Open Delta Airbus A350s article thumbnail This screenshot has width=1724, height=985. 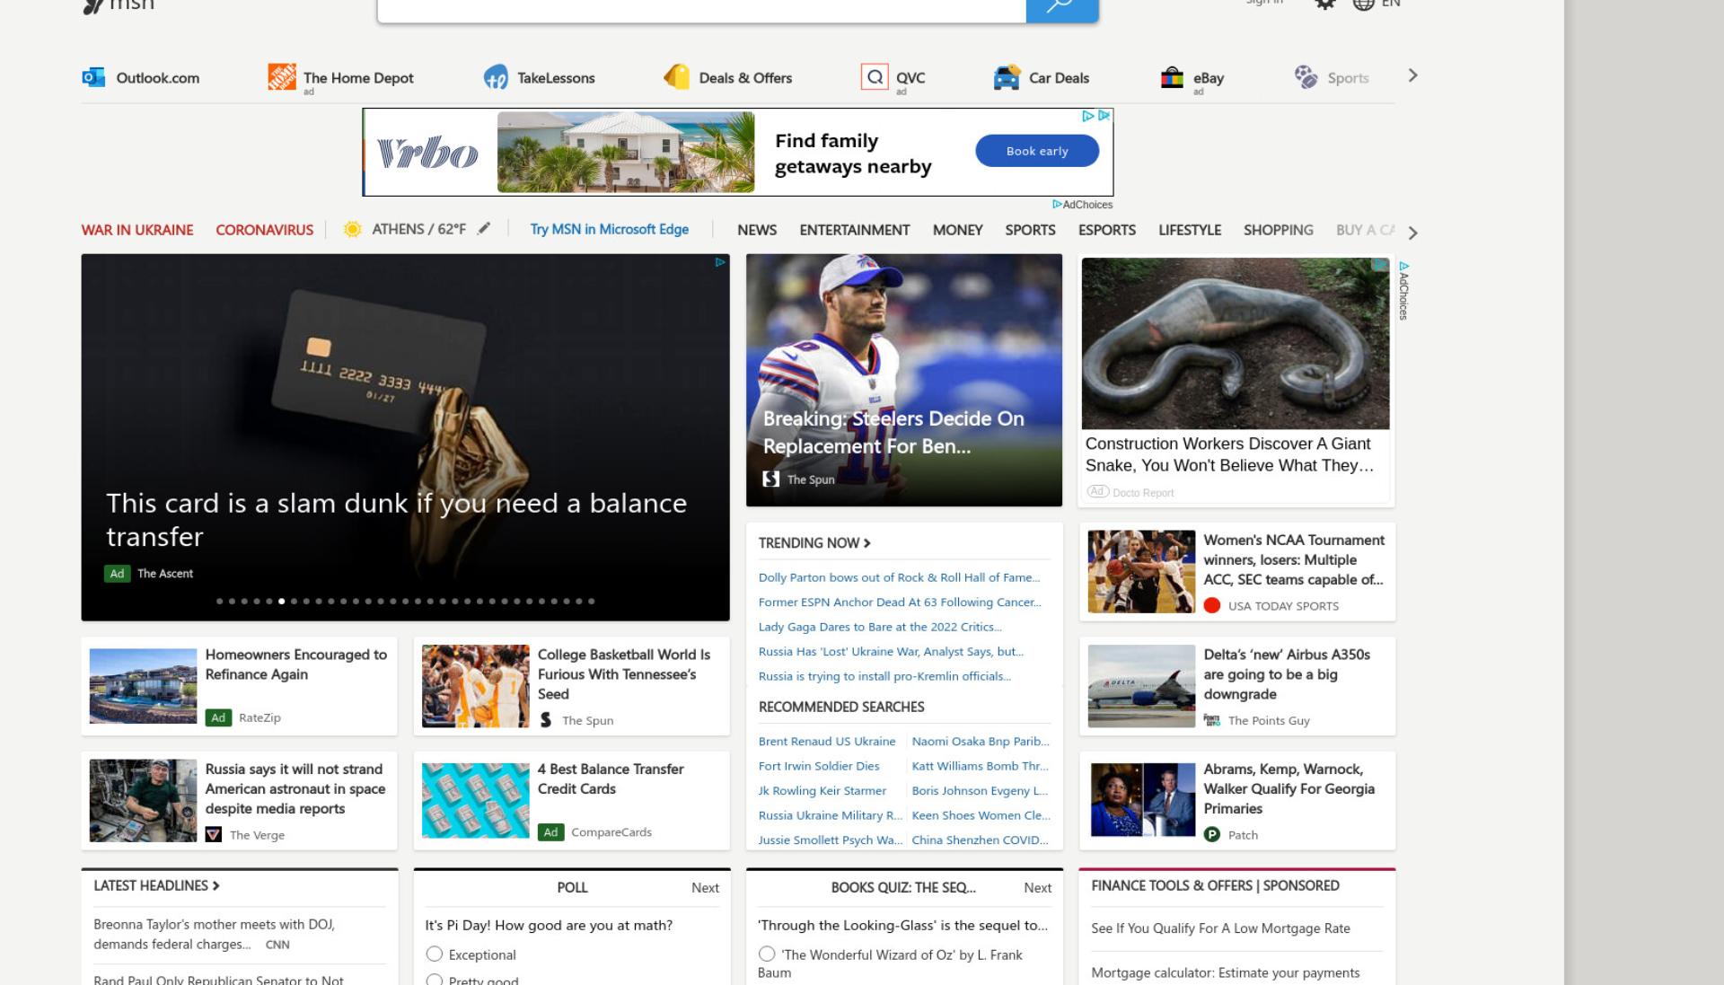click(x=1141, y=686)
